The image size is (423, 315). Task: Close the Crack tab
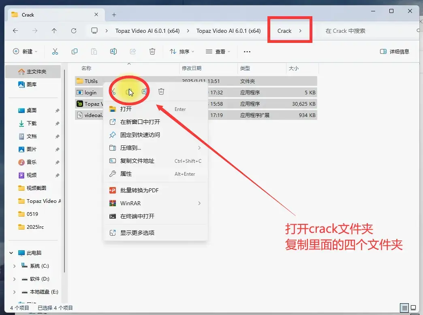tap(96, 15)
